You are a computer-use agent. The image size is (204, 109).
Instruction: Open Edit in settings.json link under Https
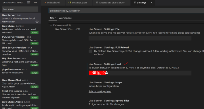coord(100,92)
